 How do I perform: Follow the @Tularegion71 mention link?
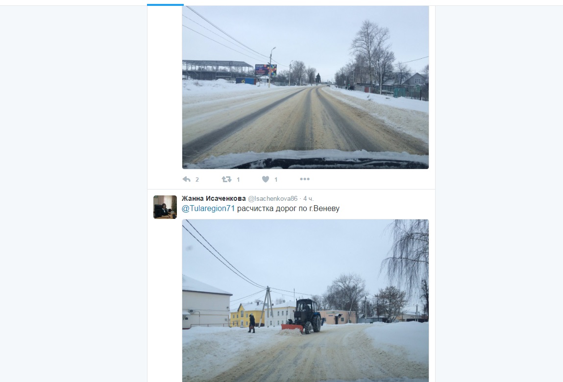tap(208, 209)
